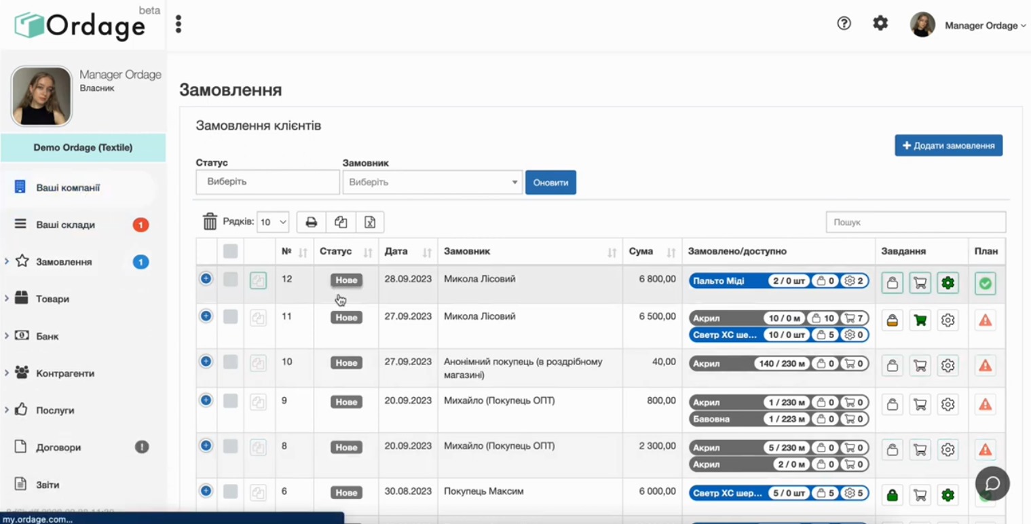Viewport: 1031px width, 524px height.
Task: Open the rows per page dropdown
Action: 273,222
